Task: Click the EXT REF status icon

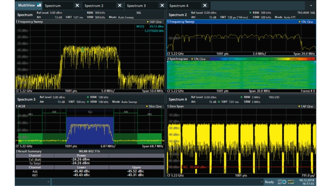Action: [282, 182]
